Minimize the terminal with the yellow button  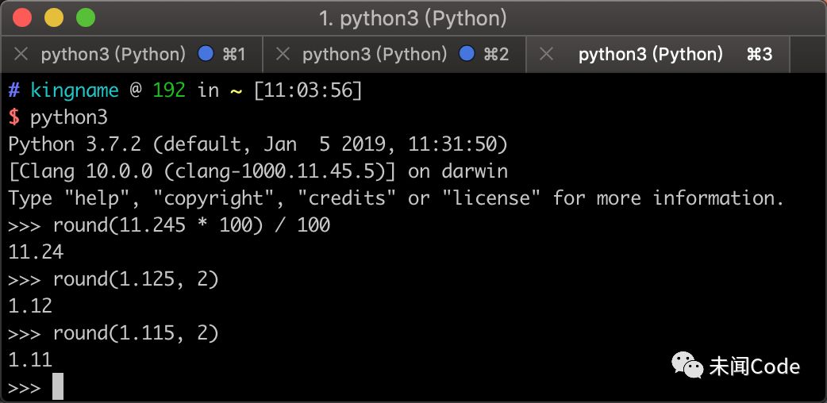[54, 17]
